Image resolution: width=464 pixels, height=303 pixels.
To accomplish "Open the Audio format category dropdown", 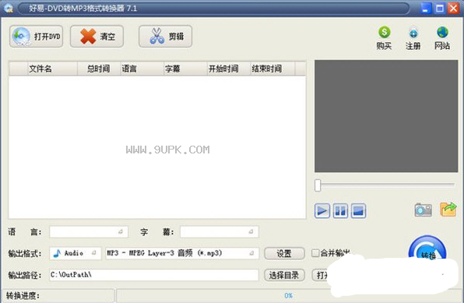I will click(x=76, y=253).
